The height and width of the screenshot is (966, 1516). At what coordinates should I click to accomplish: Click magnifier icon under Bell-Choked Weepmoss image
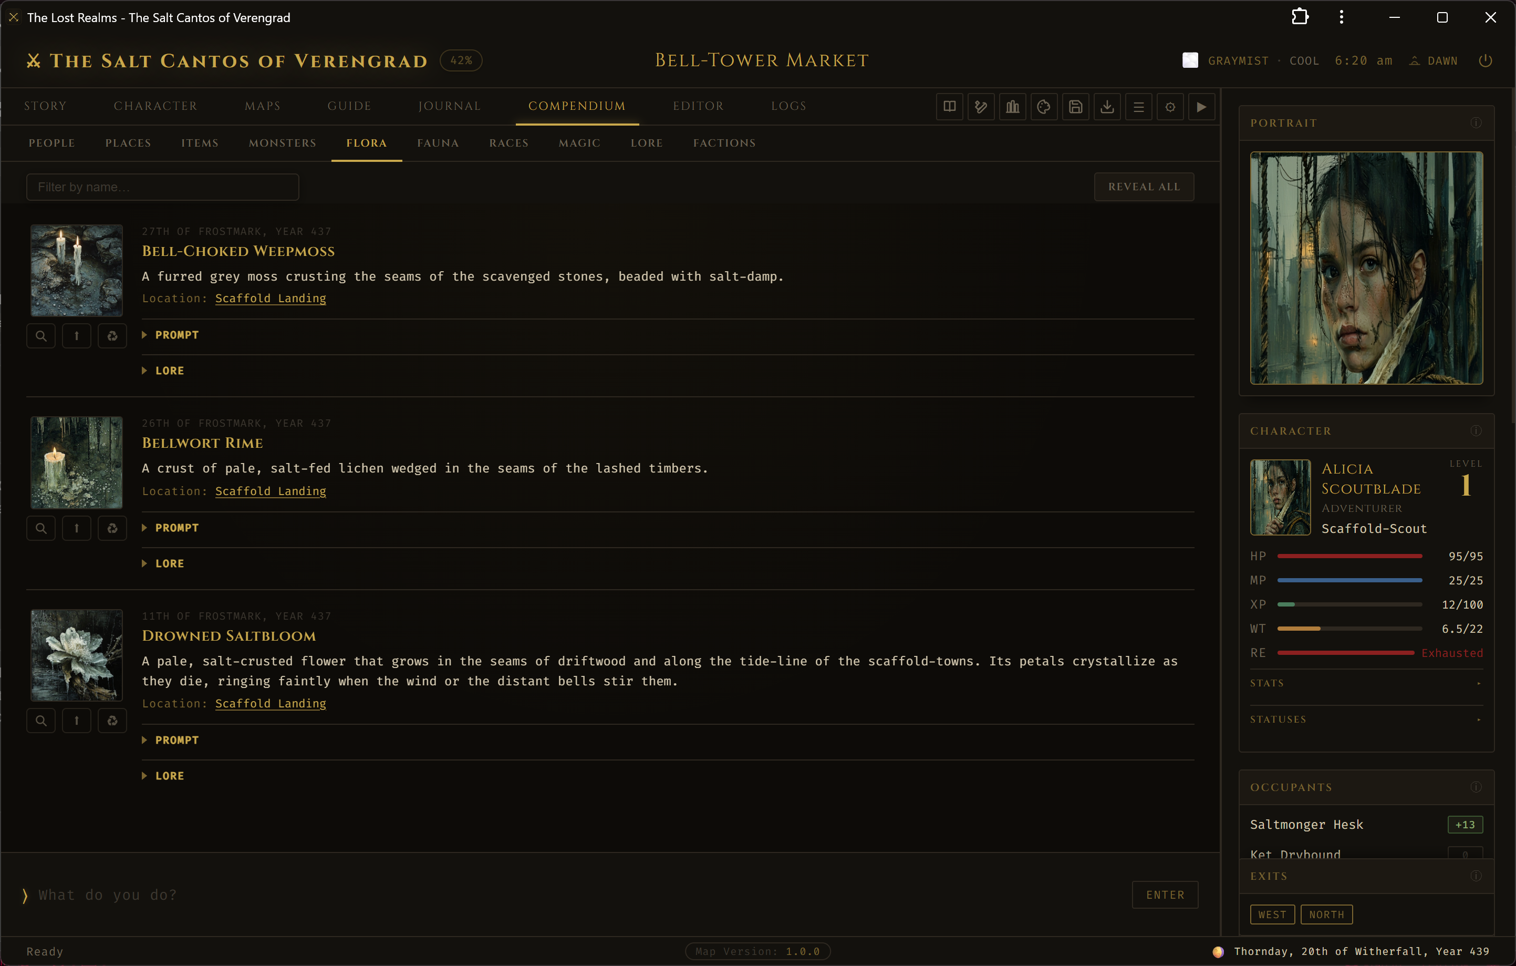[x=41, y=336]
